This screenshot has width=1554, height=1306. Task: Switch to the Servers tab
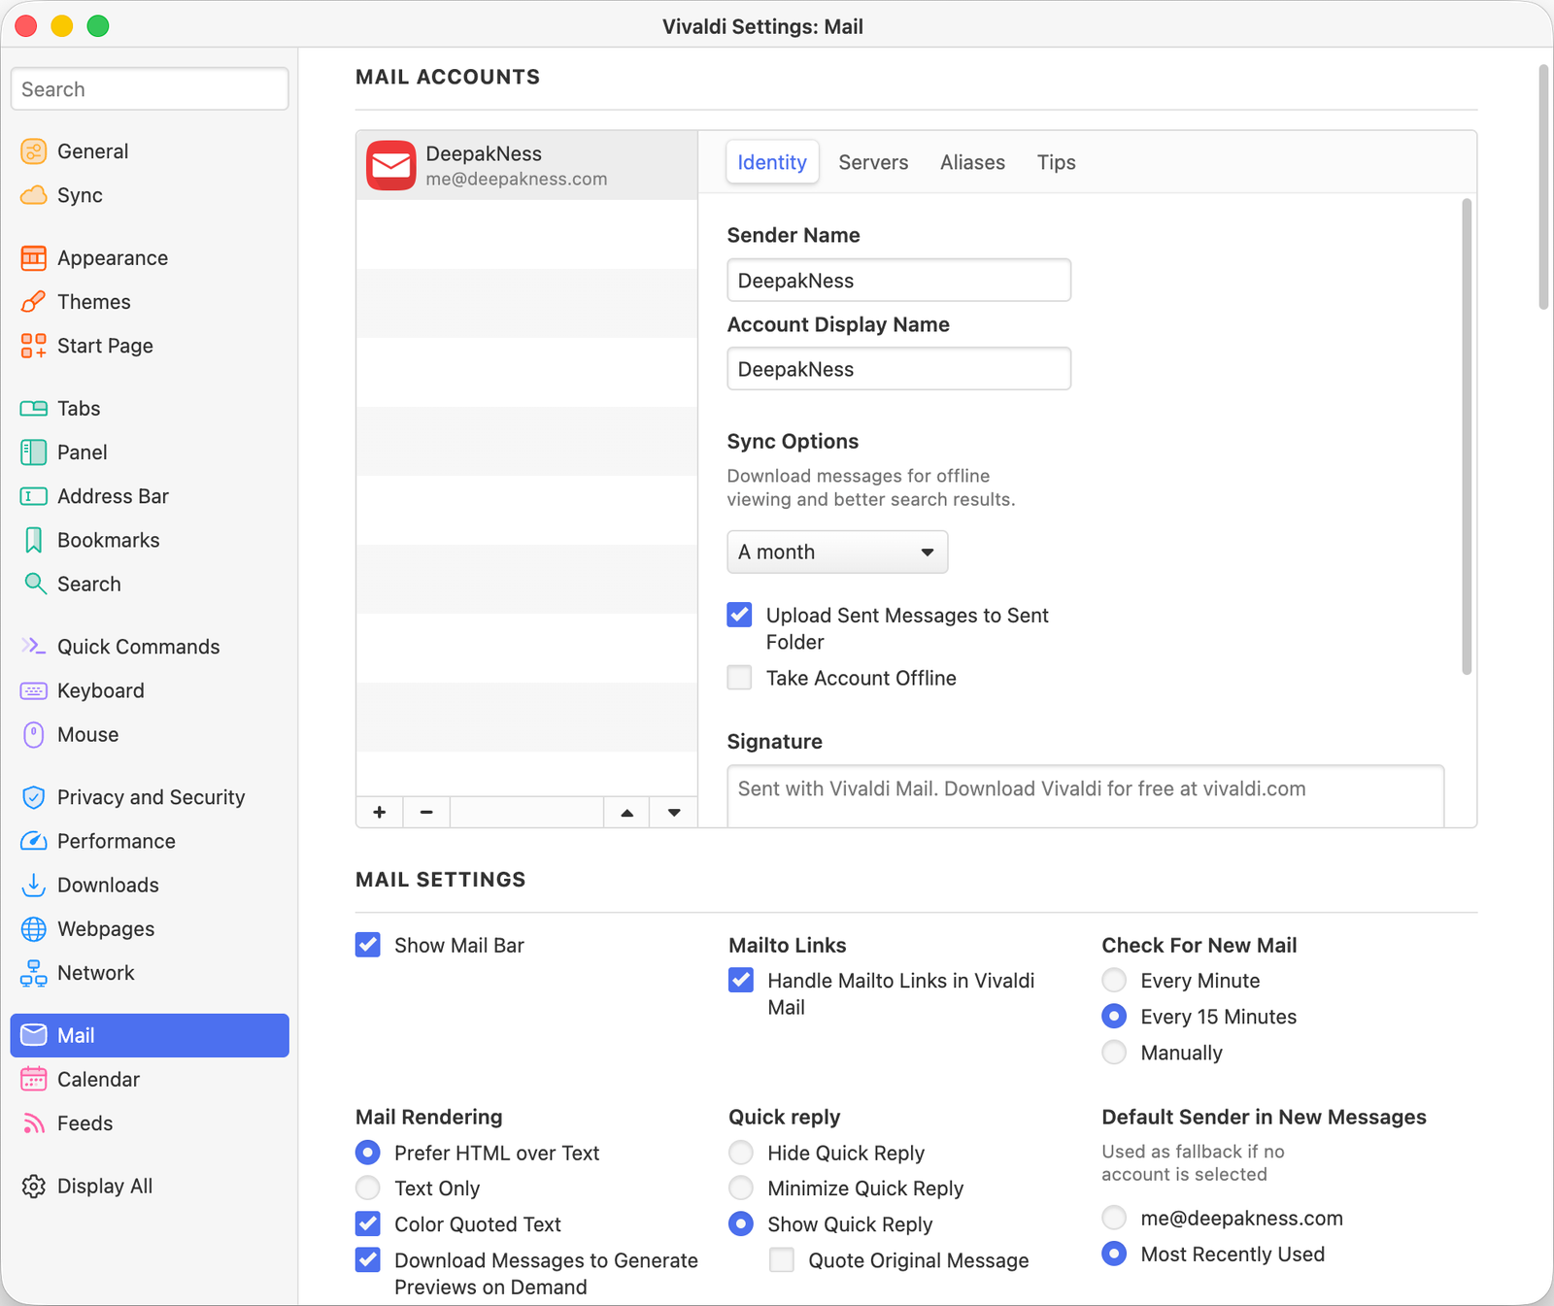(872, 162)
